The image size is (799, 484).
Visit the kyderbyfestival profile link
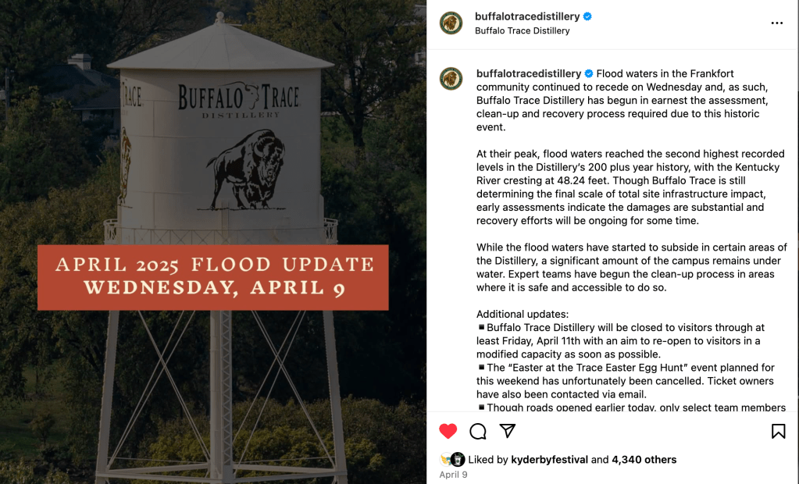pos(549,460)
